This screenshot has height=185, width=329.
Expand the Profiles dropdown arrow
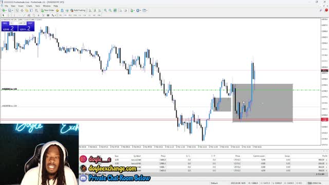pos(12,10)
